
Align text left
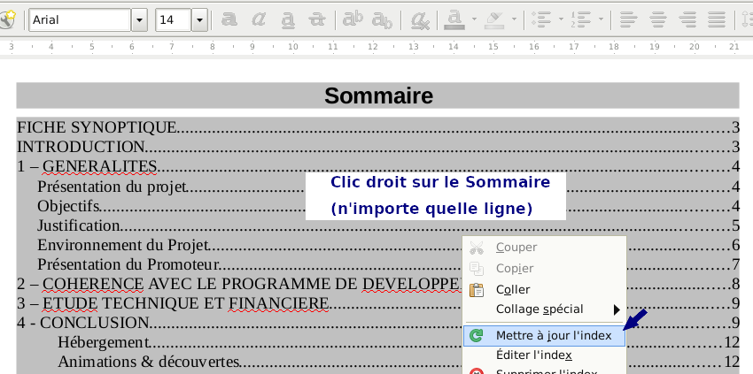pyautogui.click(x=628, y=19)
